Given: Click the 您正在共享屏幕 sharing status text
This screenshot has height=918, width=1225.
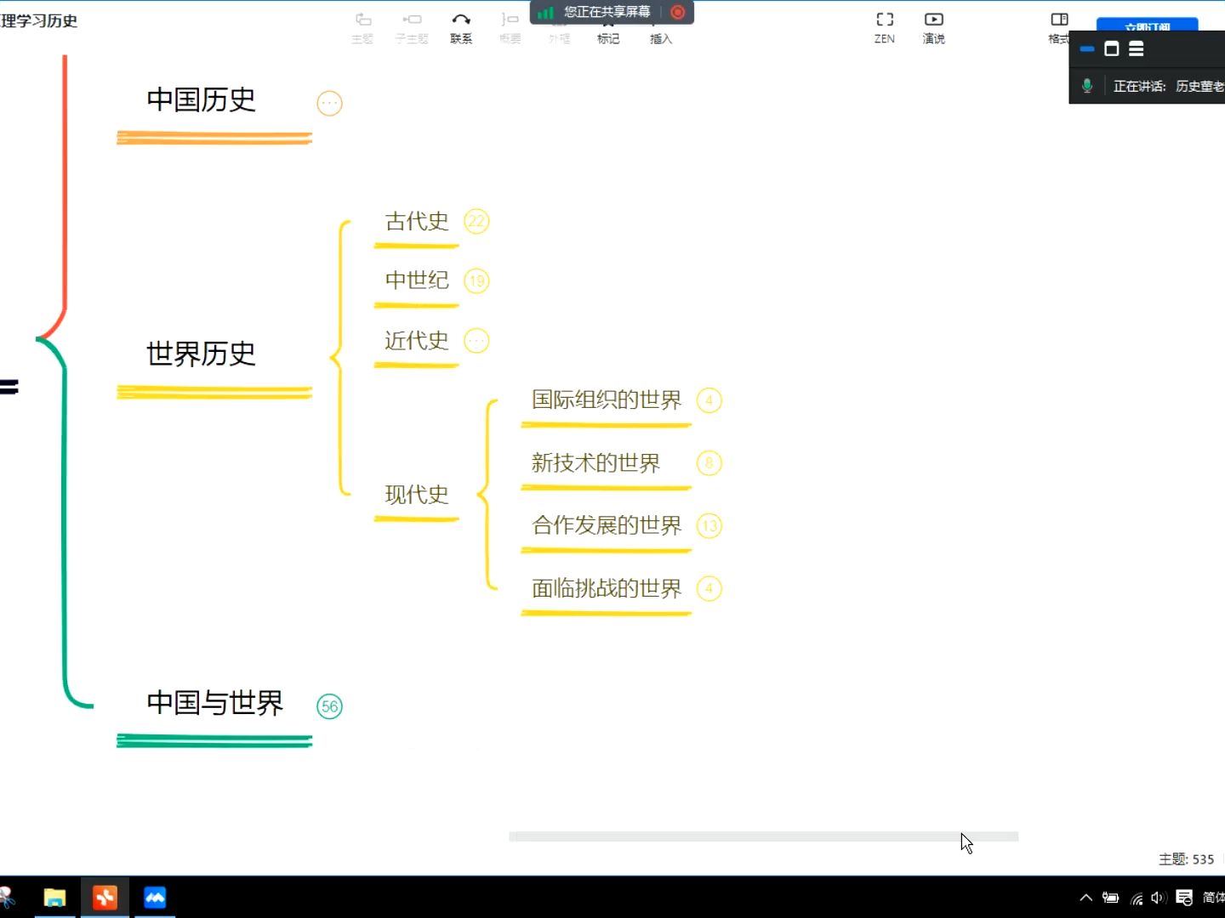Looking at the screenshot, I should pos(607,12).
